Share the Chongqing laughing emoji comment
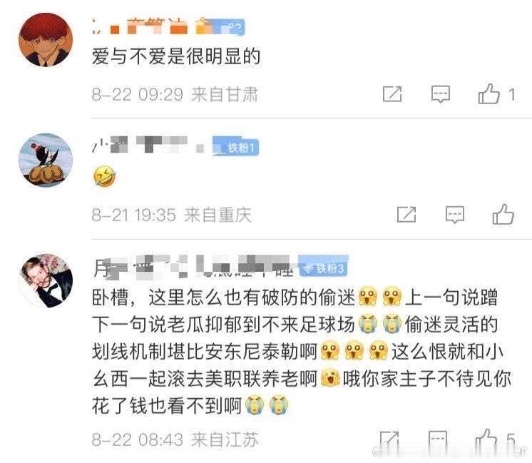 [406, 215]
